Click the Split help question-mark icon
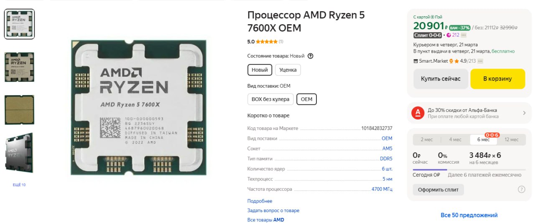The height and width of the screenshot is (223, 535). [x=521, y=189]
